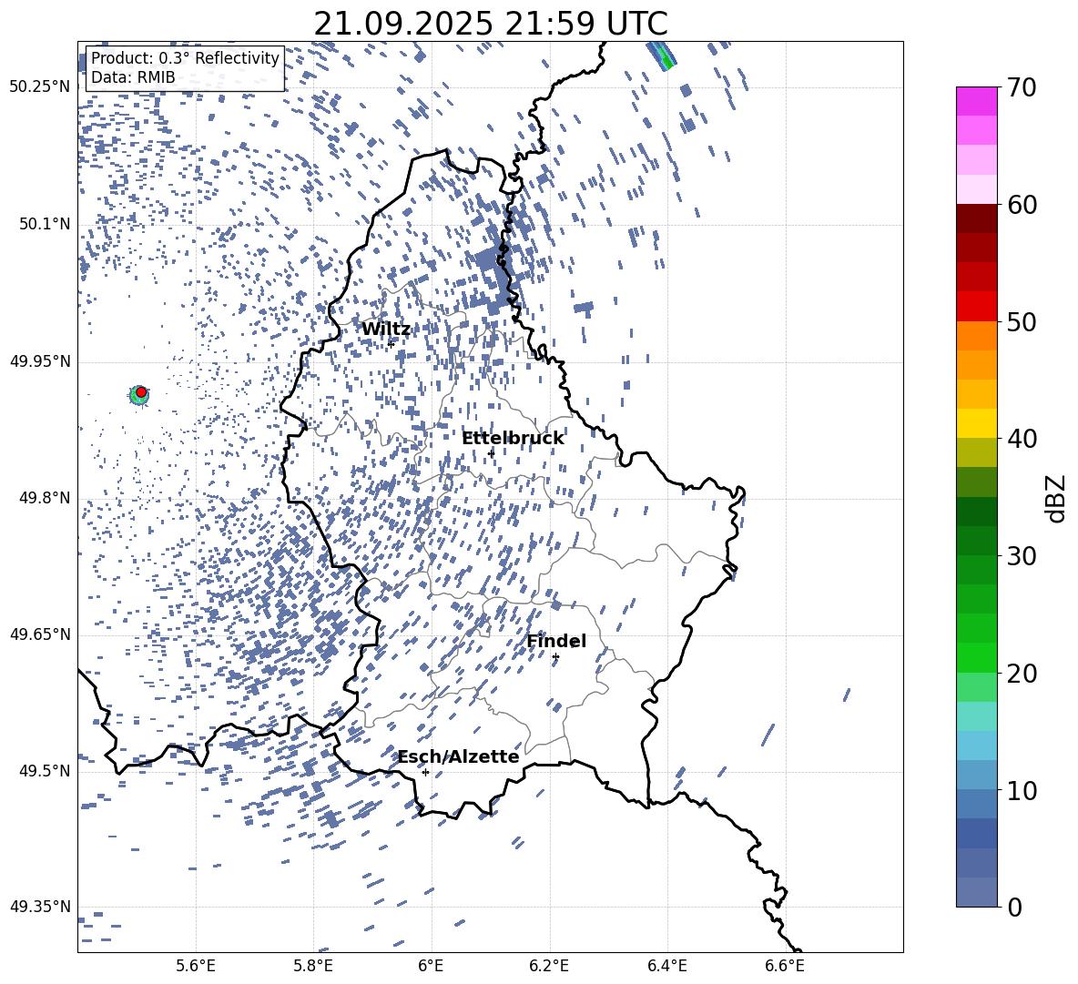Click the 10 tick label on colorbar

(x=1021, y=790)
